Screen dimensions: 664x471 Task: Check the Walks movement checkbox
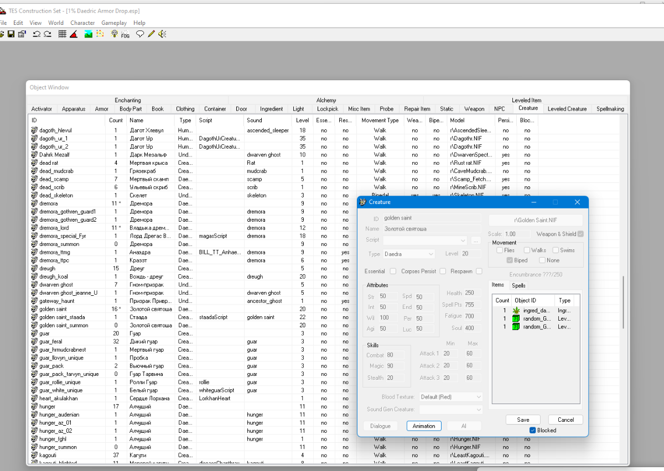tap(527, 250)
